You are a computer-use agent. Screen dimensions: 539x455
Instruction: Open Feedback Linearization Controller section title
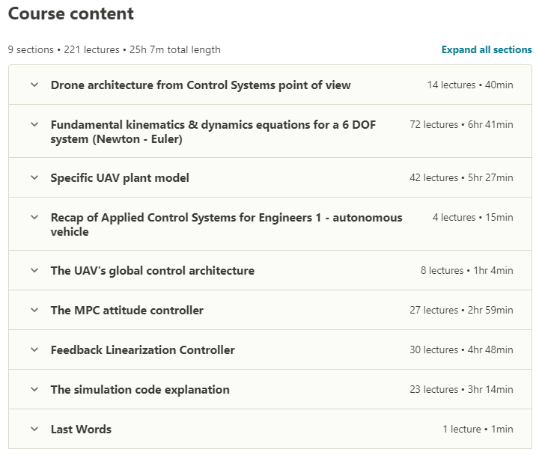pyautogui.click(x=143, y=349)
